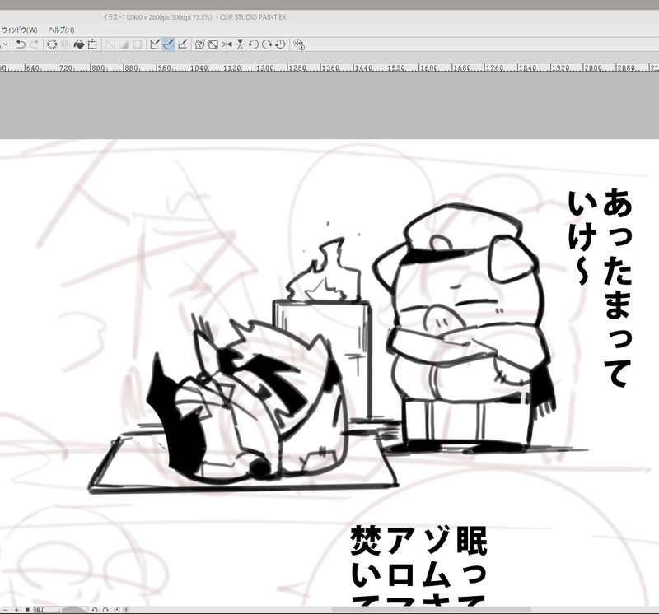Click the question mark support icon
659x614 pixels.
click(199, 44)
